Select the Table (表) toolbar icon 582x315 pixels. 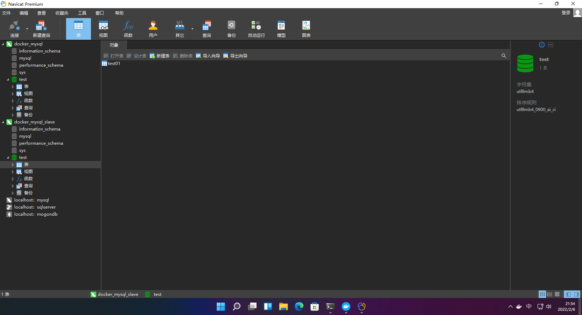pyautogui.click(x=79, y=29)
